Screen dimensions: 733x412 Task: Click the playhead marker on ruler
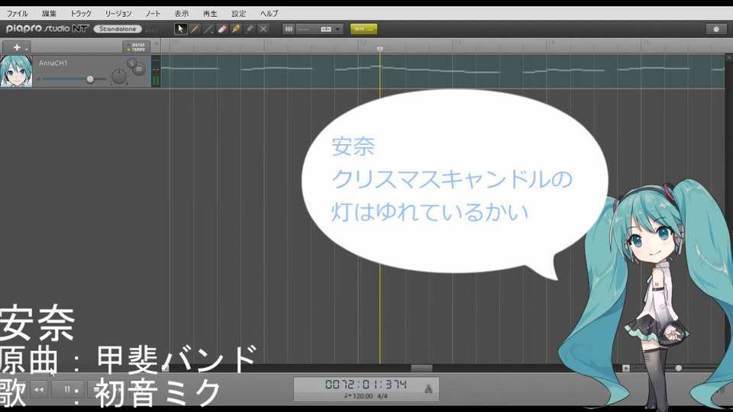click(380, 49)
